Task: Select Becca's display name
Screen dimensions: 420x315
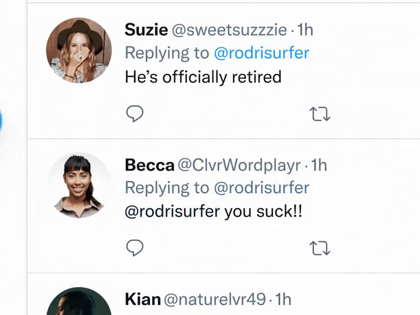Action: pos(149,165)
